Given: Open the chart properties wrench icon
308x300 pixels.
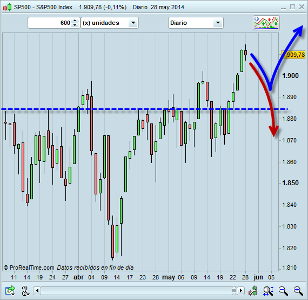Looking at the screenshot, I should coord(252,291).
